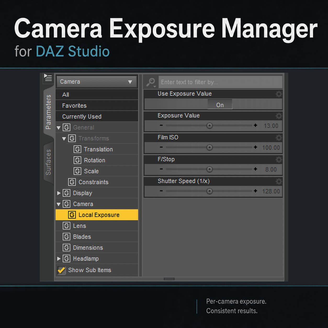Select the All filter row
328x328 pixels.
[x=97, y=95]
